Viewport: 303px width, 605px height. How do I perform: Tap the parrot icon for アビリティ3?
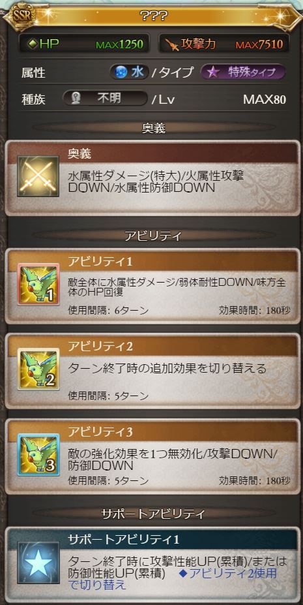pyautogui.click(x=38, y=454)
